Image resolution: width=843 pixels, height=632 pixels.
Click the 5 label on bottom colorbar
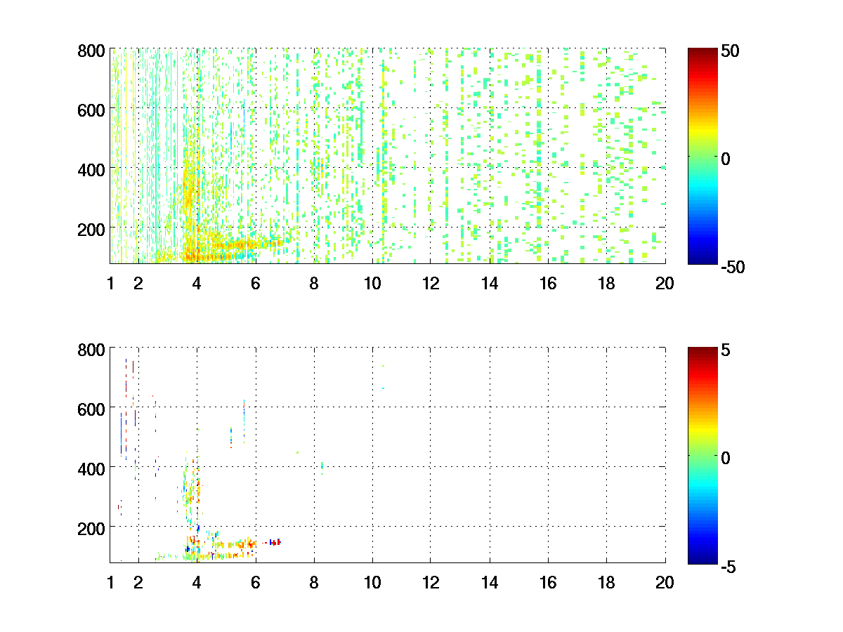(x=726, y=350)
